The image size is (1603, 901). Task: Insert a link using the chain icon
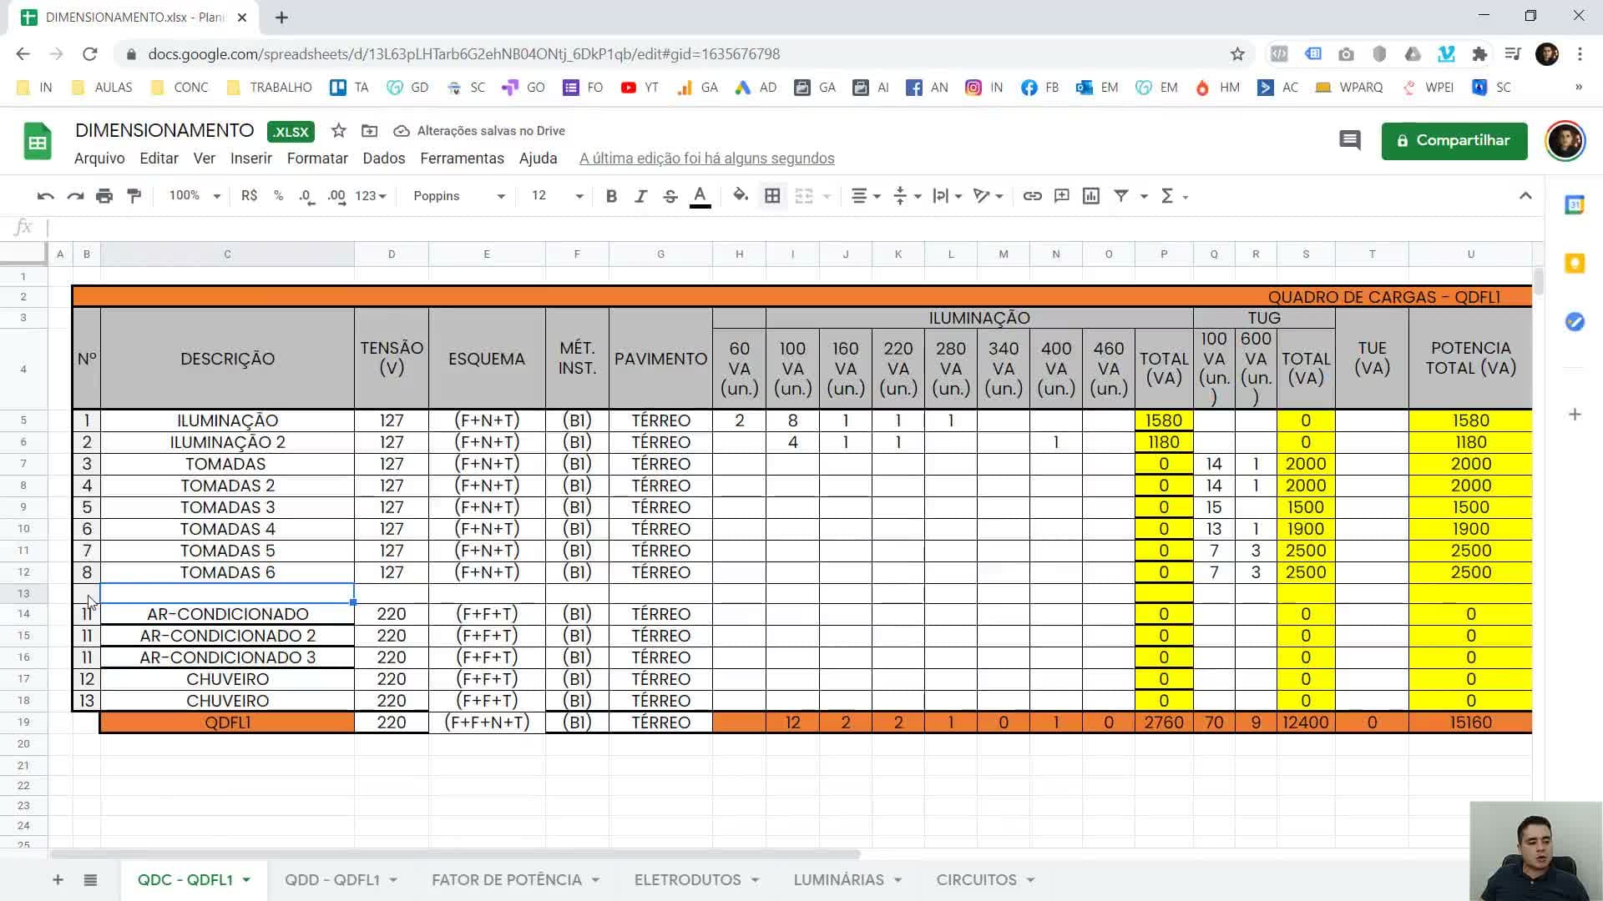tap(1032, 196)
